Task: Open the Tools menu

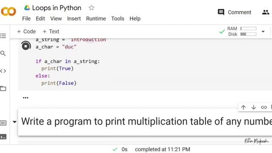Action: (x=118, y=19)
